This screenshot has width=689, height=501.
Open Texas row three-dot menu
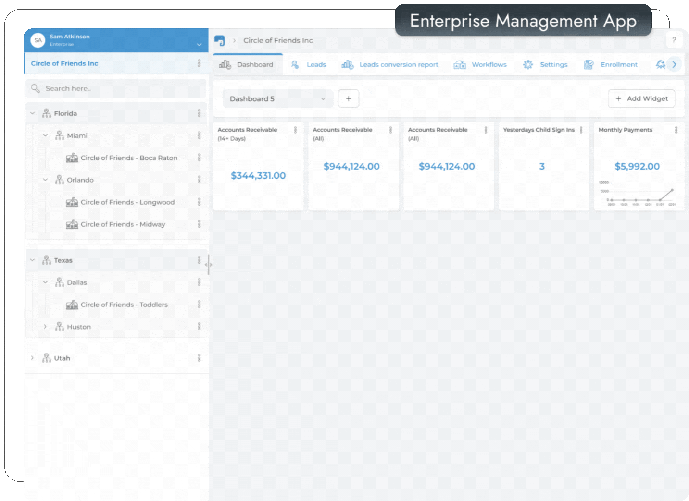199,260
